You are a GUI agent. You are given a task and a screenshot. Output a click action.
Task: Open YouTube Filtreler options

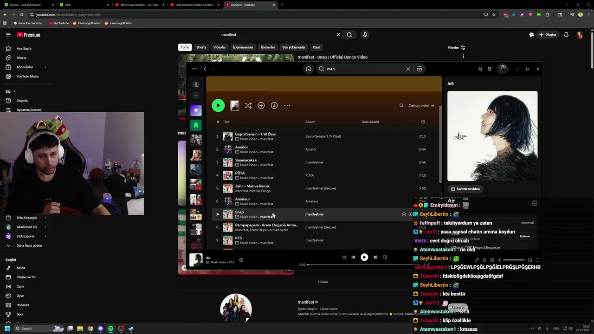456,47
